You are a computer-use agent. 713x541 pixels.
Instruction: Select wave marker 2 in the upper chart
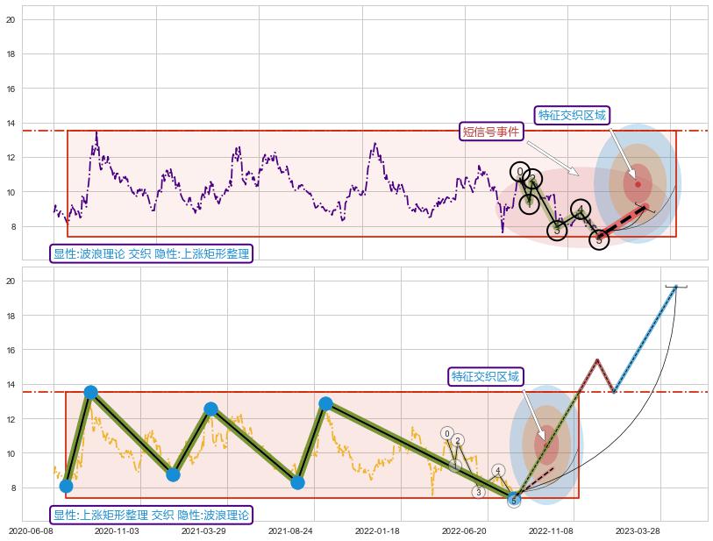[x=532, y=178]
